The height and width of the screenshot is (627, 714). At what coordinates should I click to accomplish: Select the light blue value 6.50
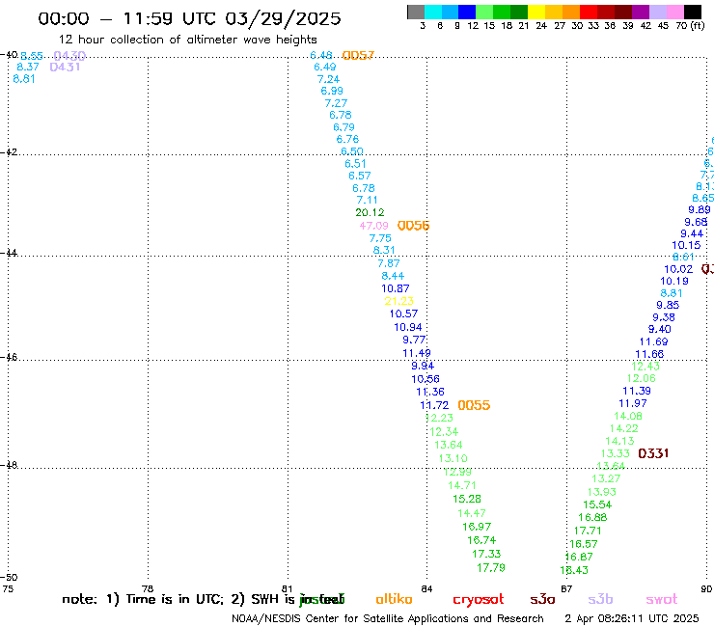click(352, 151)
